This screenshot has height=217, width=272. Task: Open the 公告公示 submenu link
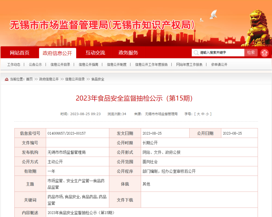pyautogui.click(x=35, y=65)
